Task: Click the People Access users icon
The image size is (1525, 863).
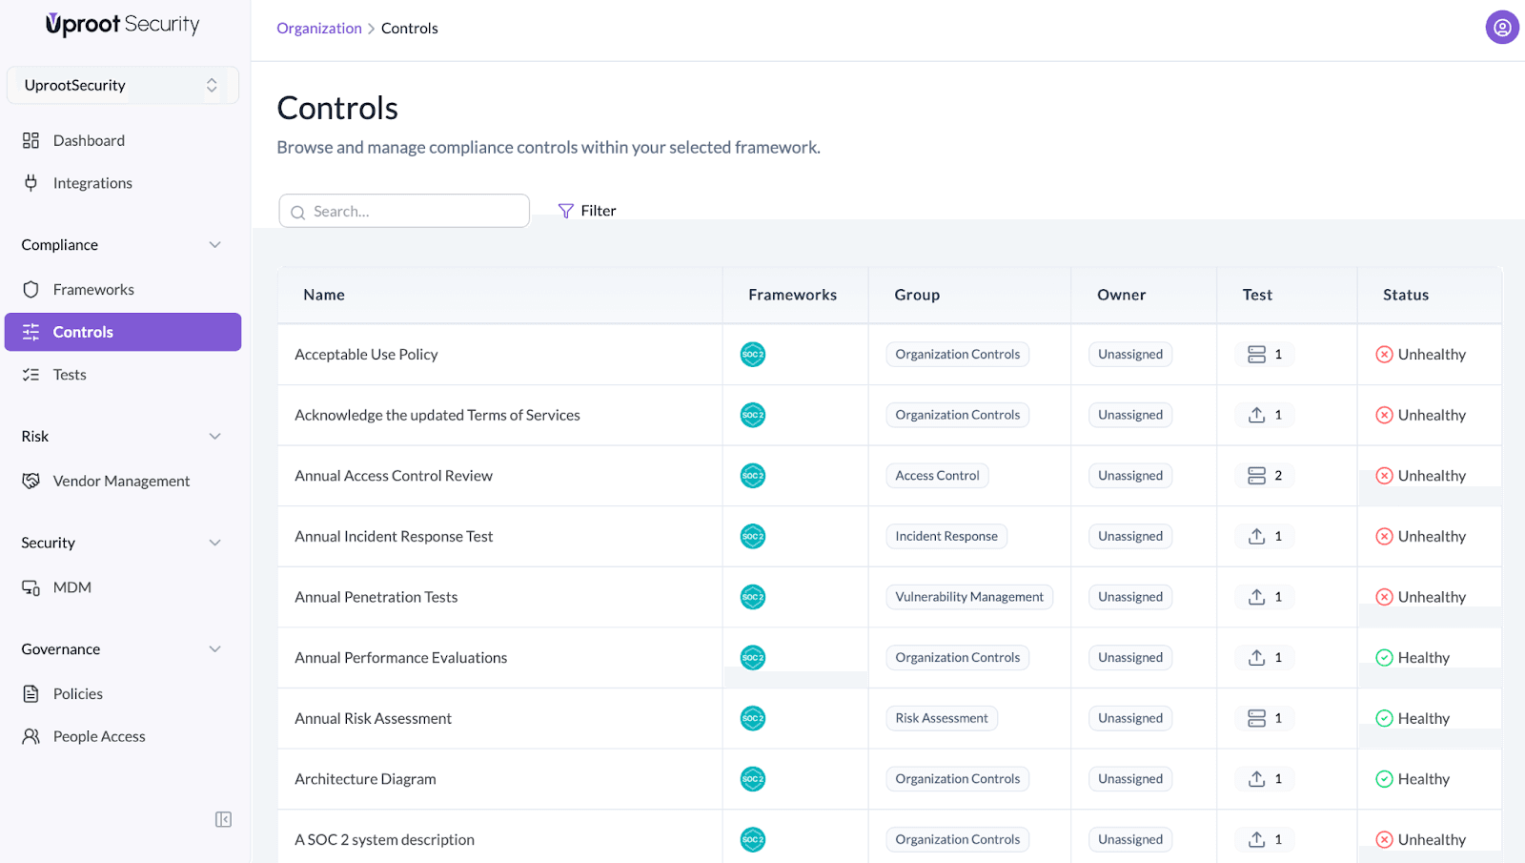Action: [x=30, y=737]
